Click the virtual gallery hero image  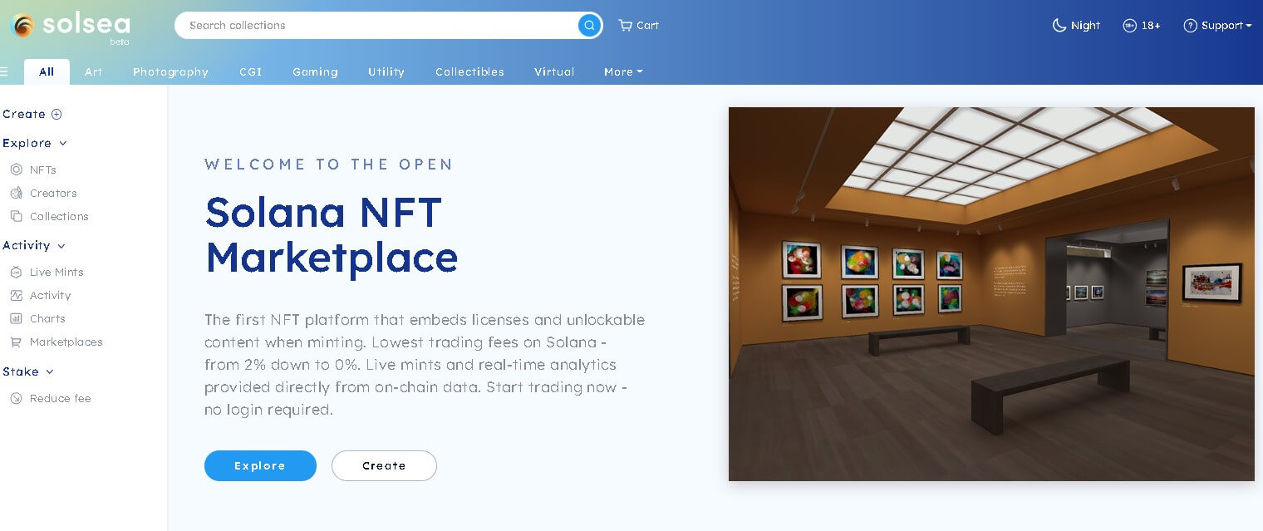coord(991,294)
